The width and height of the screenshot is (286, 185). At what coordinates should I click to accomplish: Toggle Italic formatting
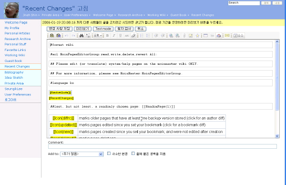pyautogui.click(x=114, y=36)
